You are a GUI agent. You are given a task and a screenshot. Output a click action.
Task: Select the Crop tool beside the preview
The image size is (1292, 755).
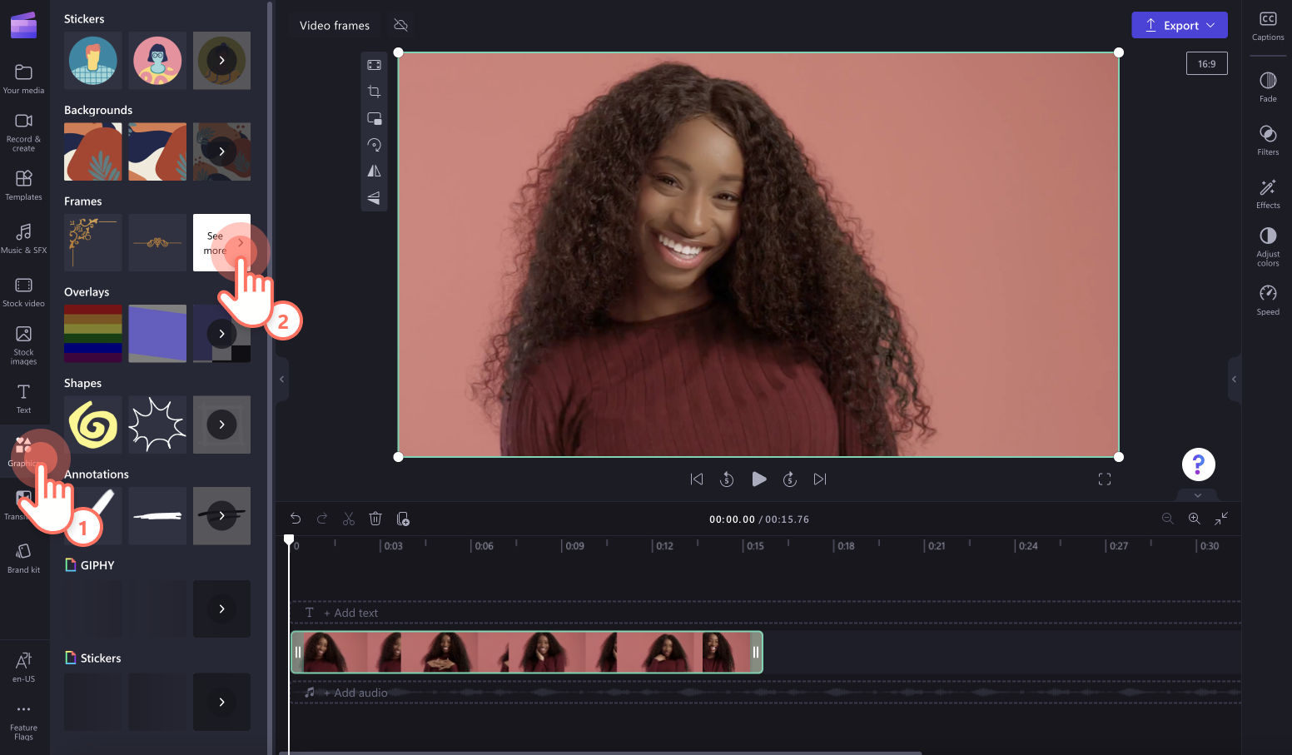(374, 92)
